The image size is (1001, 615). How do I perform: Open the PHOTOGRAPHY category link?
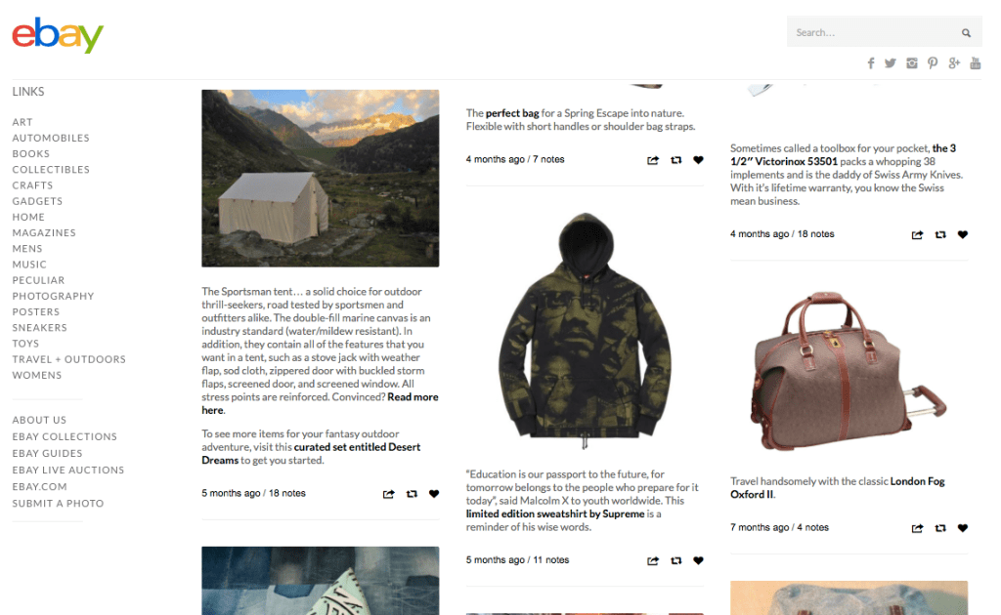pyautogui.click(x=53, y=296)
